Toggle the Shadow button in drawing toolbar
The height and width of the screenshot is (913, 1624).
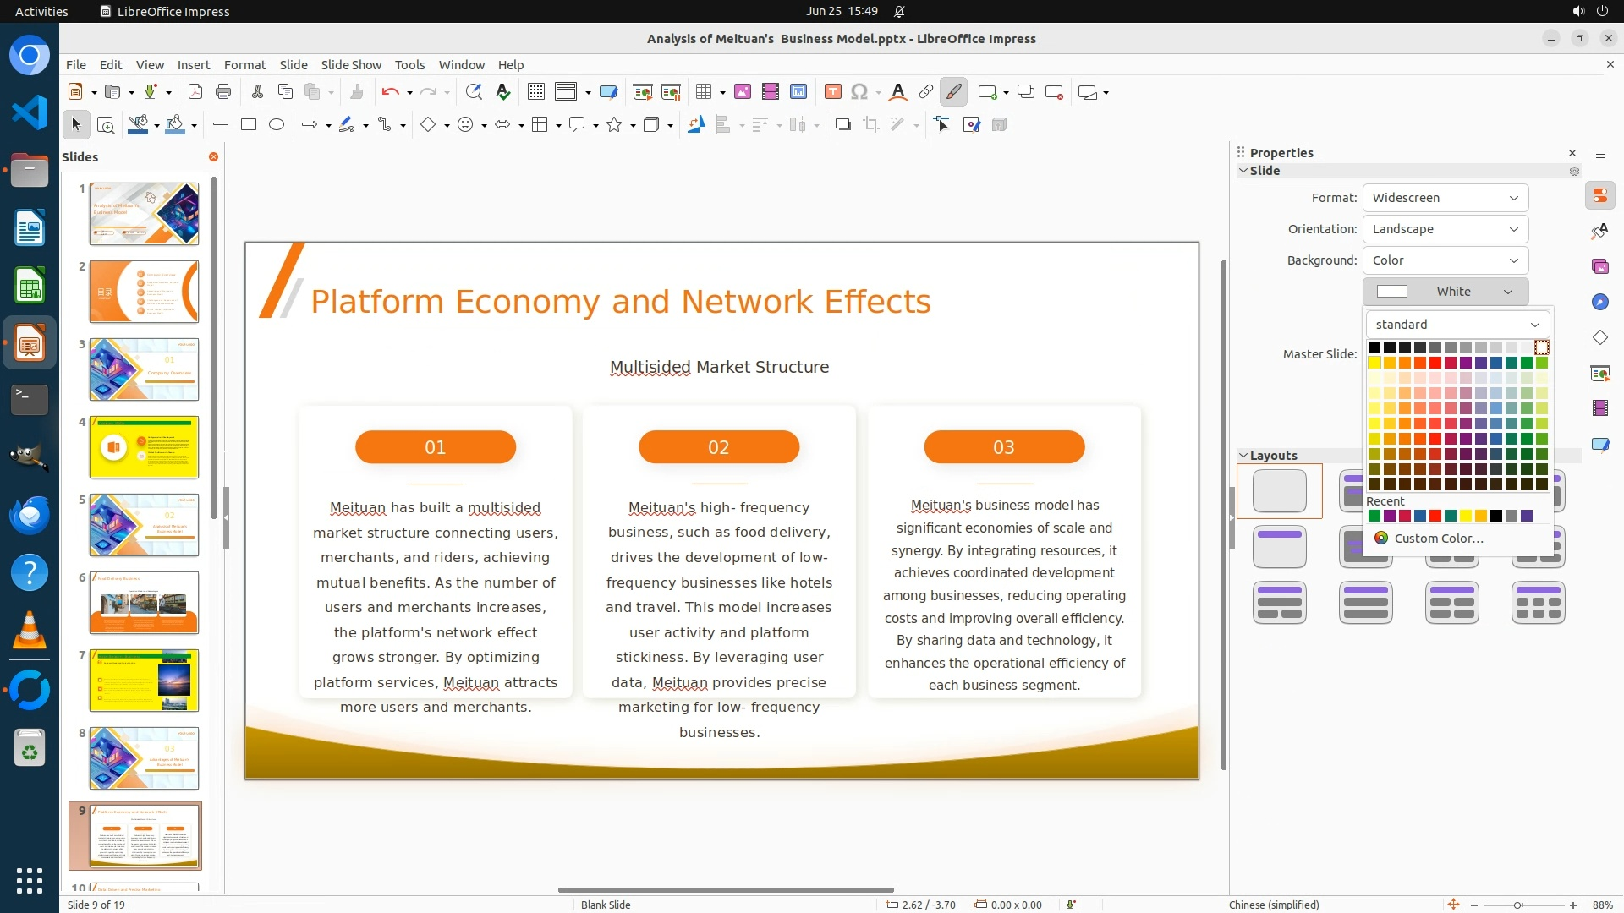(x=842, y=125)
